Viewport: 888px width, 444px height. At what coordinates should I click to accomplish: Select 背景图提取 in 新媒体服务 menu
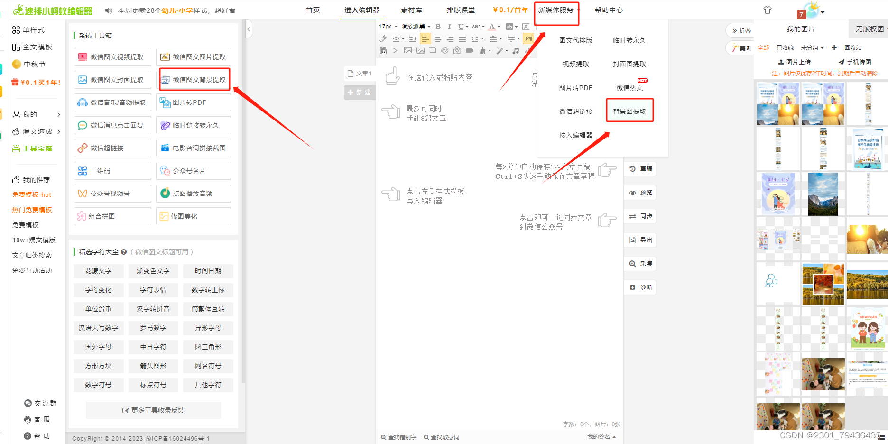[629, 111]
